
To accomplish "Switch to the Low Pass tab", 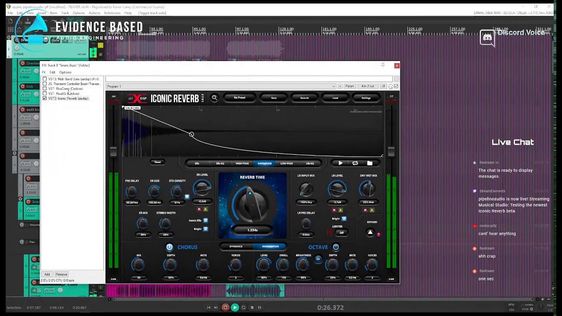I will [x=287, y=163].
